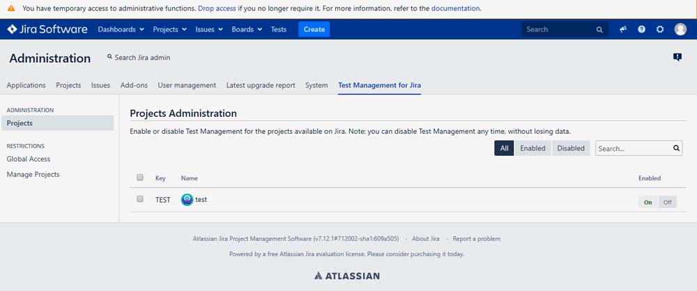This screenshot has height=291, width=697.
Task: Click the Atlassian logo in footer
Action: point(346,276)
